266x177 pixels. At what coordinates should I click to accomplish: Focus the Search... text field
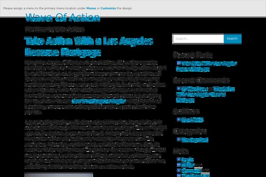pyautogui.click(x=198, y=39)
